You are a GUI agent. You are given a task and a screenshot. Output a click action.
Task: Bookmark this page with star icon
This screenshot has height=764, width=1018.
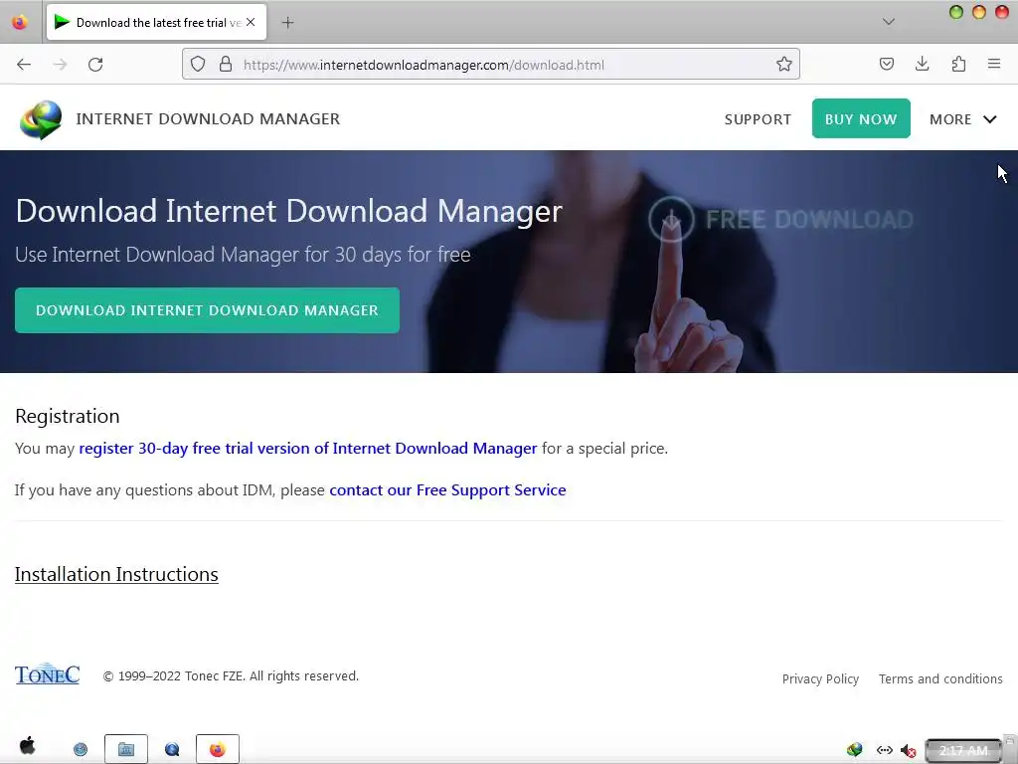tap(783, 65)
